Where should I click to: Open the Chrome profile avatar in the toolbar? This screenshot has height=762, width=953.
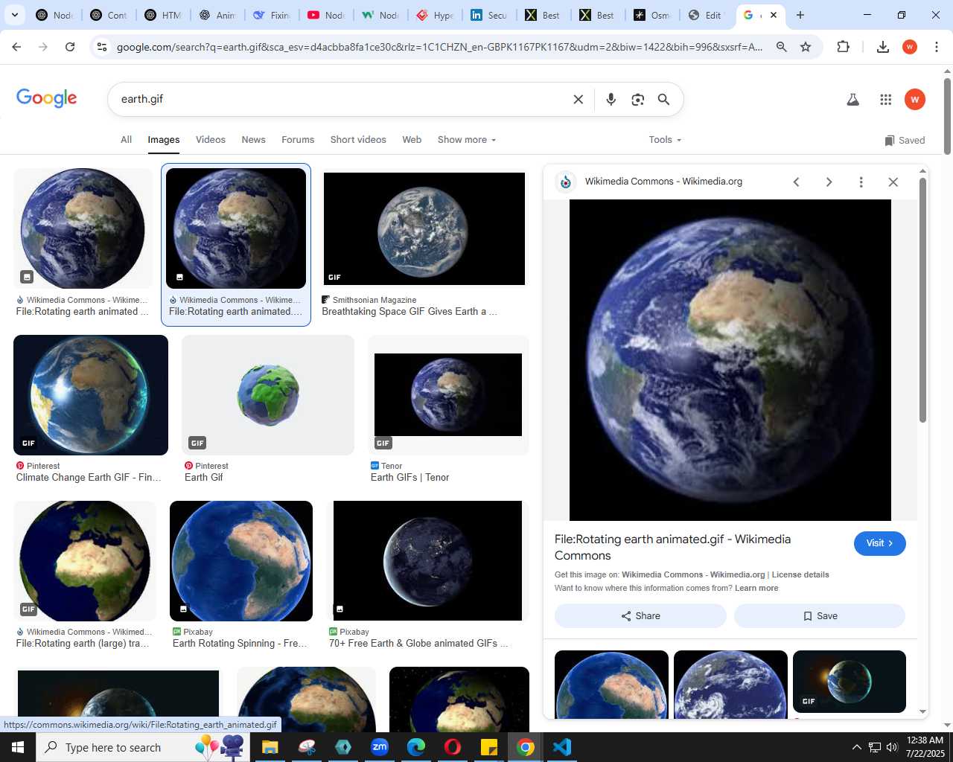pos(910,47)
